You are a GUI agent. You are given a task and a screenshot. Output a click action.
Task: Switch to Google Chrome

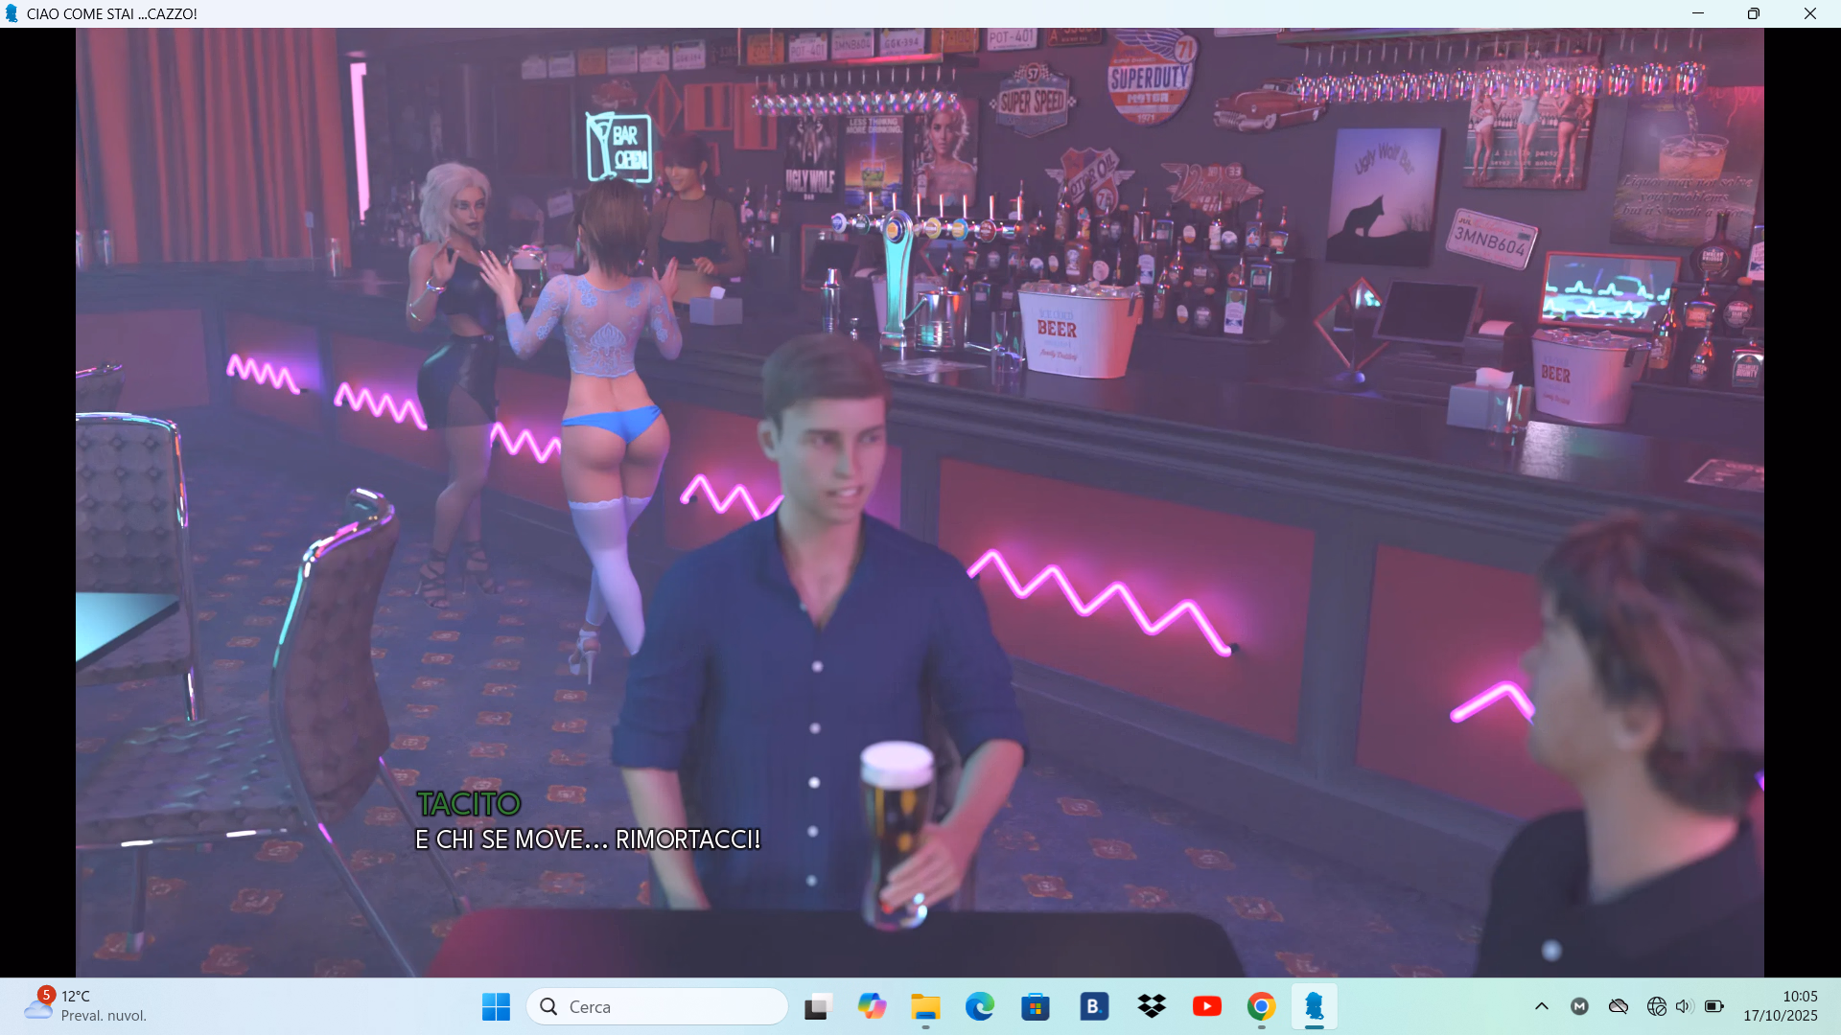pos(1261,1006)
